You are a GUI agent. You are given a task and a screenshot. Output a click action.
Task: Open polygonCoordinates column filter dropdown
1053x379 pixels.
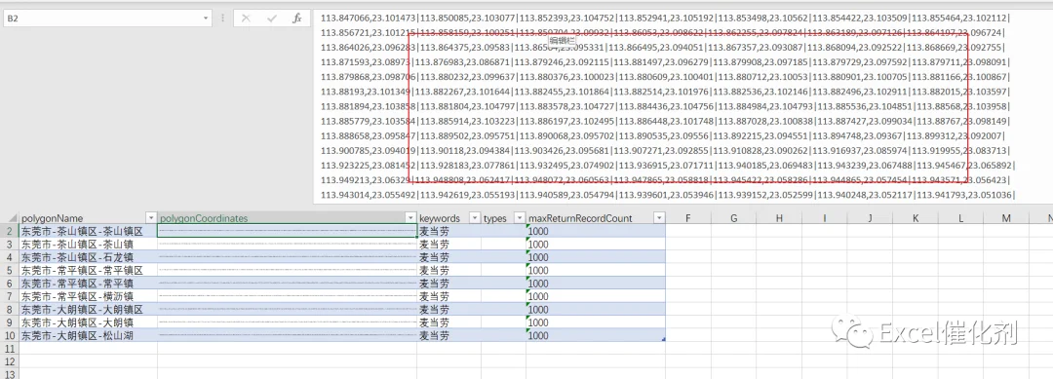coord(410,218)
